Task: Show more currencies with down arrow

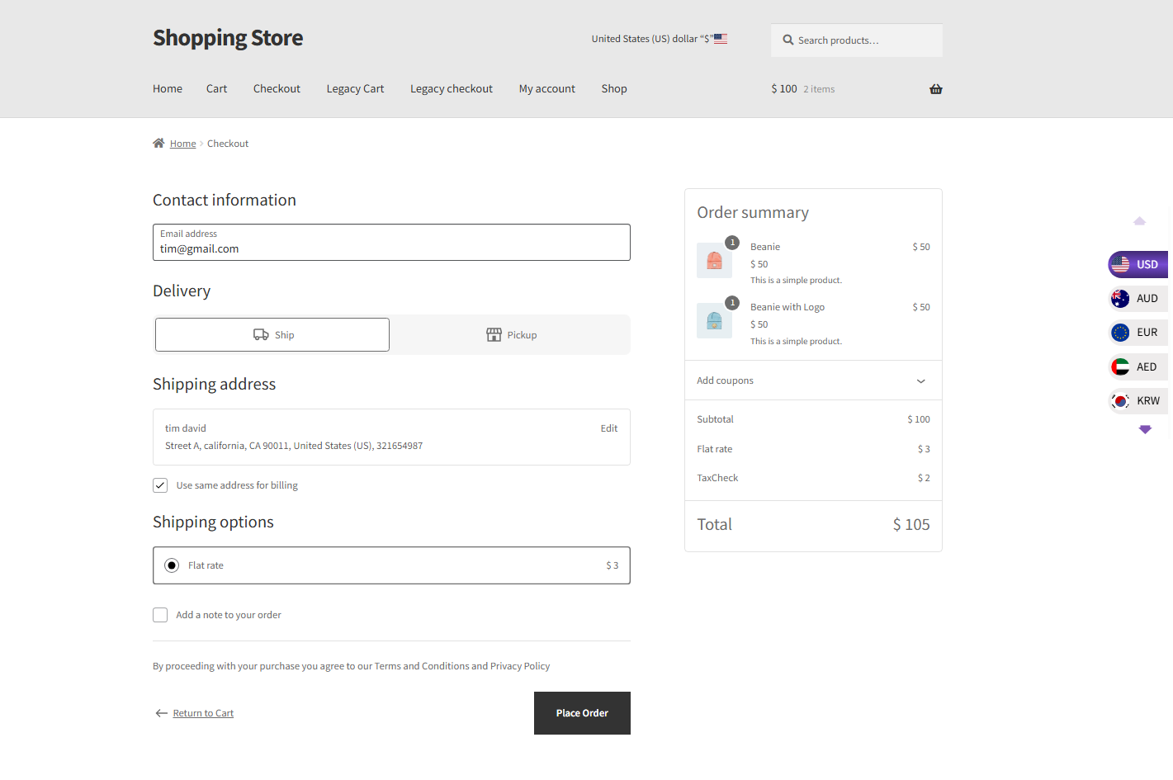Action: [x=1145, y=429]
